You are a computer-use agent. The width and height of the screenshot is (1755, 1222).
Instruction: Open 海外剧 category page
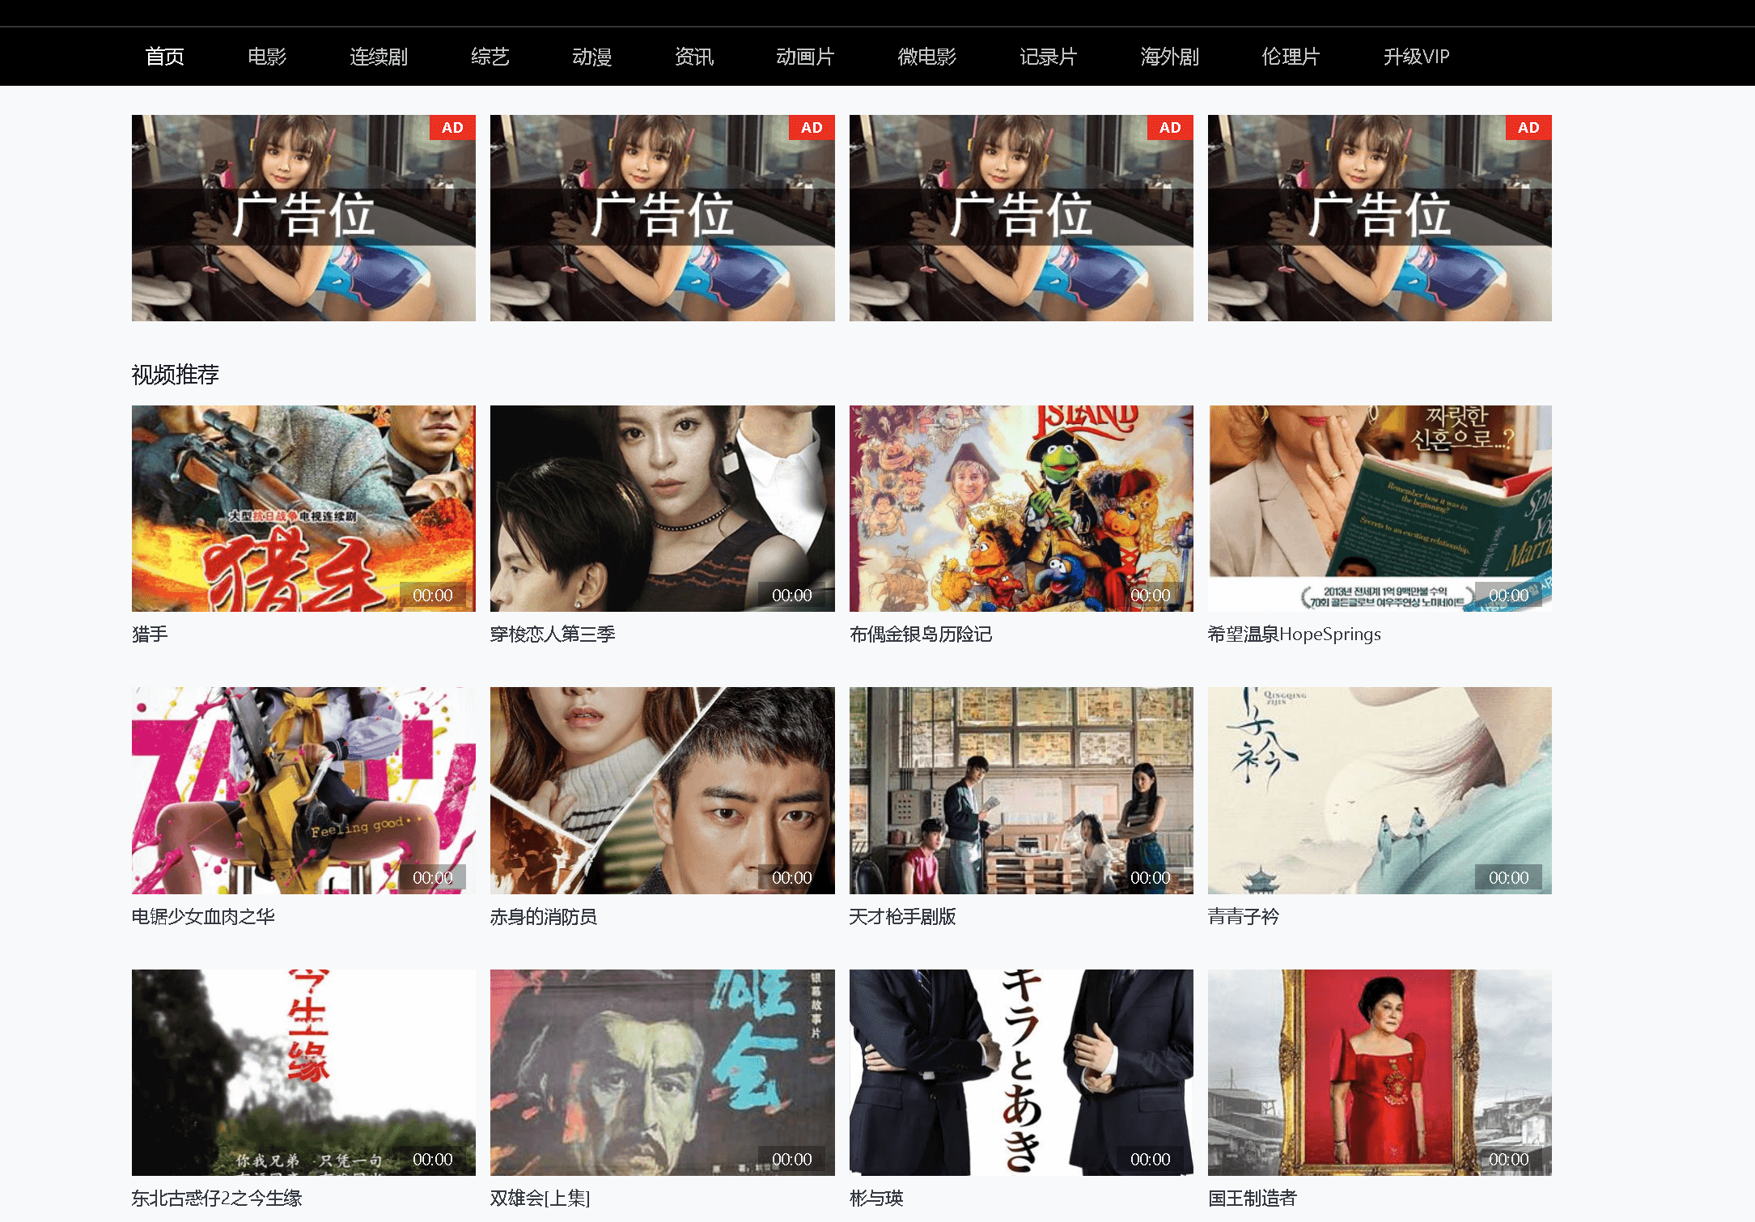(x=1164, y=56)
